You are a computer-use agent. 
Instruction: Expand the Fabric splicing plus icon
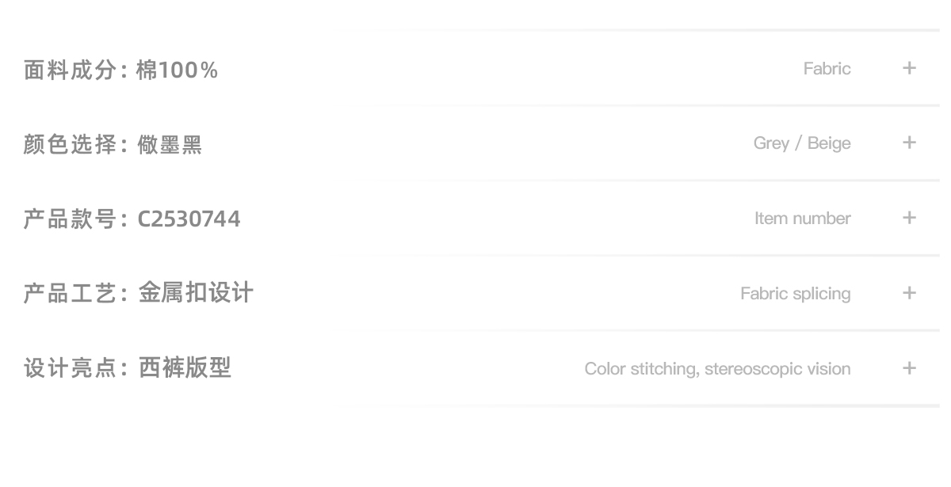point(909,293)
